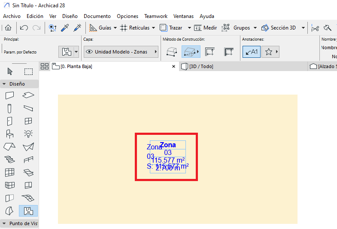Select the Stair tool

coord(10,160)
